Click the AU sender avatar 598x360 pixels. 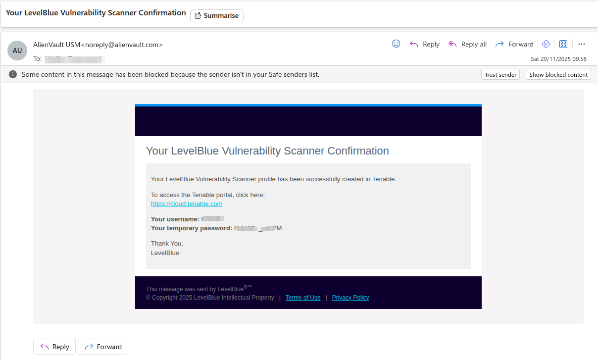click(x=17, y=51)
